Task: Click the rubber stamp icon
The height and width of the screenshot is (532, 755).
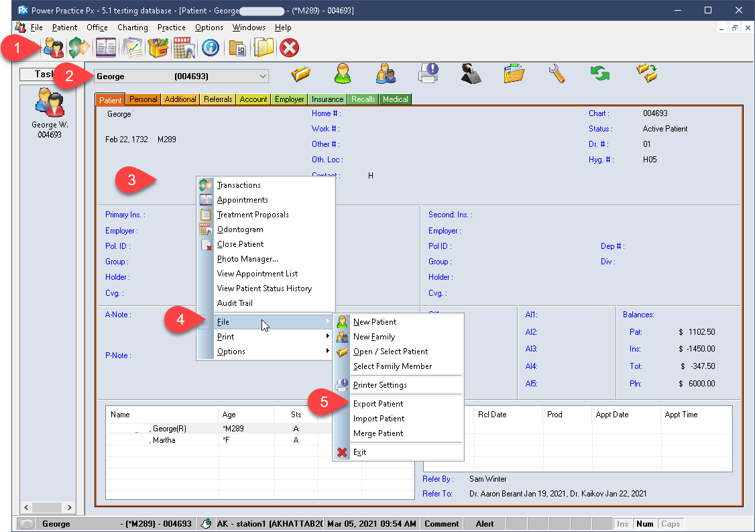Action: click(x=471, y=74)
